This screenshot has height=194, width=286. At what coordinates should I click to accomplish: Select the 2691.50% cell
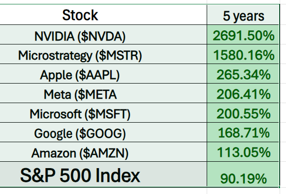pyautogui.click(x=243, y=35)
